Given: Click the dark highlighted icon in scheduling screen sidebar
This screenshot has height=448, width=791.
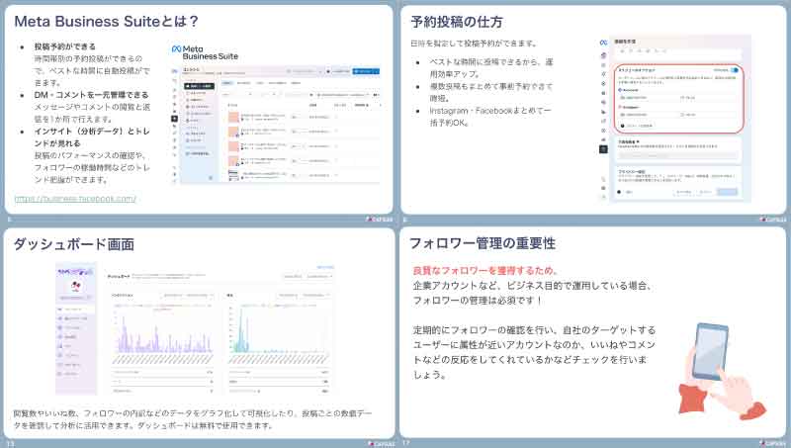Looking at the screenshot, I should (x=603, y=148).
